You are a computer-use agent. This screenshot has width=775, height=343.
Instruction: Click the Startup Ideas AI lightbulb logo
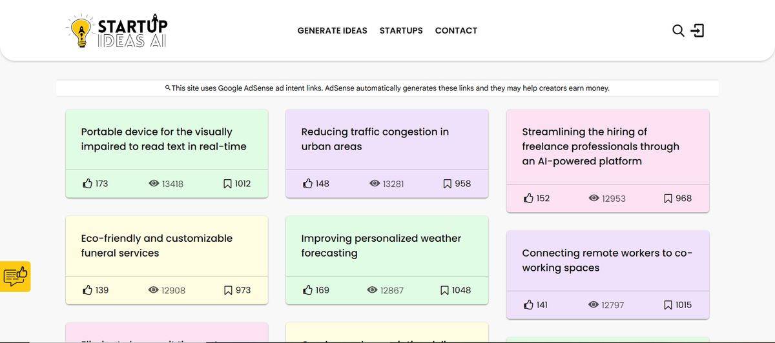click(117, 31)
